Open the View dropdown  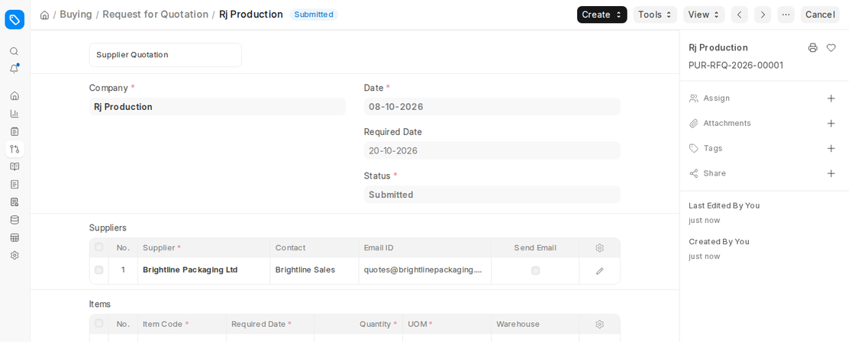pyautogui.click(x=704, y=15)
